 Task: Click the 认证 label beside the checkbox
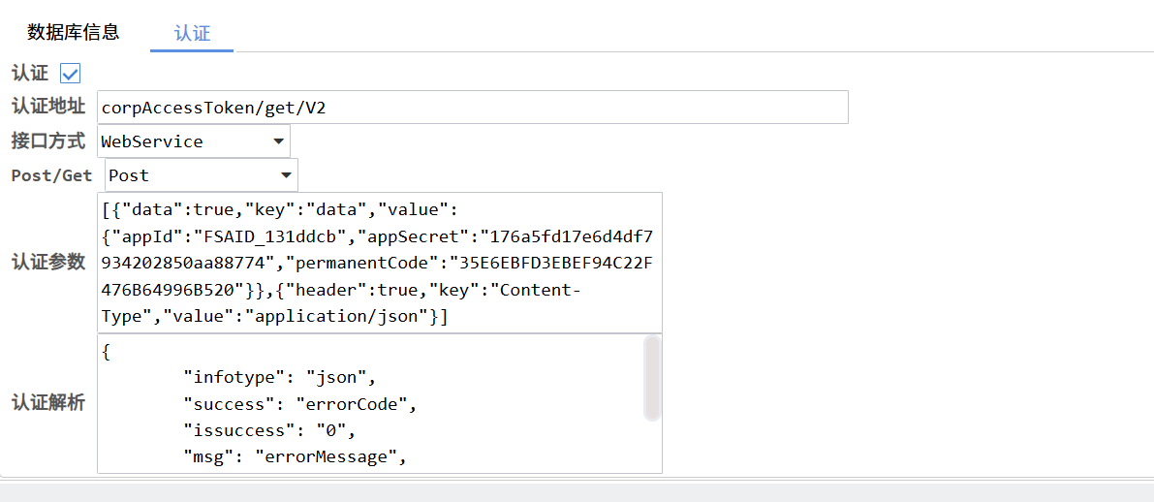coord(29,74)
